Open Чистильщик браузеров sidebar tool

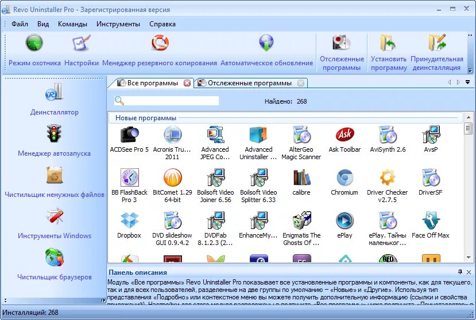(55, 264)
